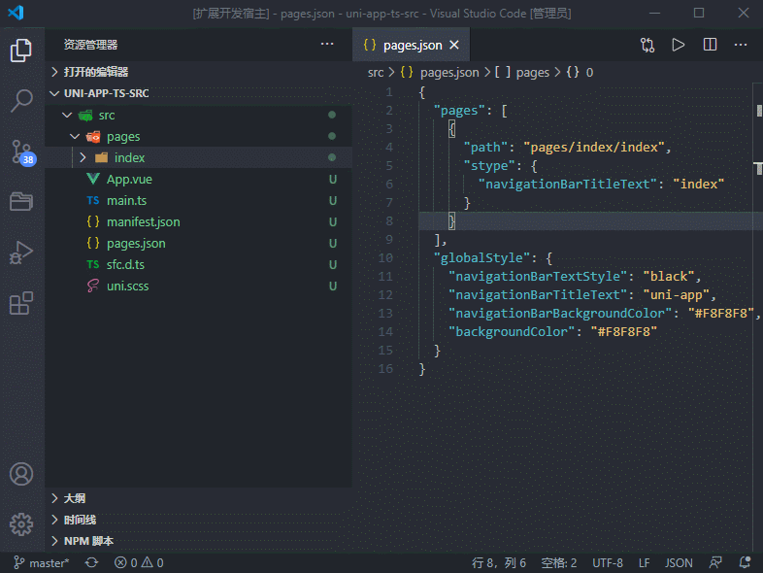
Task: Collapse the pages folder in explorer
Action: 199,137
